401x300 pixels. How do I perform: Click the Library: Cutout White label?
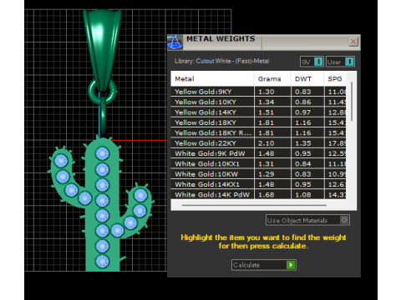[221, 61]
